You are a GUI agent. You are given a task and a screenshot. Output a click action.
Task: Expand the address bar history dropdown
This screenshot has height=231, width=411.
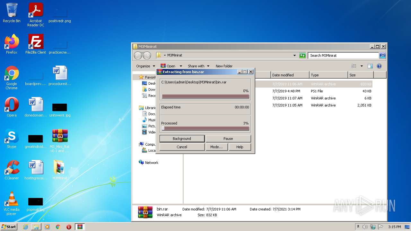(x=294, y=56)
